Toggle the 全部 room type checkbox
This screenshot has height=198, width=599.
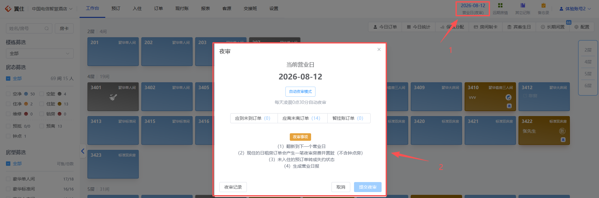(x=8, y=164)
